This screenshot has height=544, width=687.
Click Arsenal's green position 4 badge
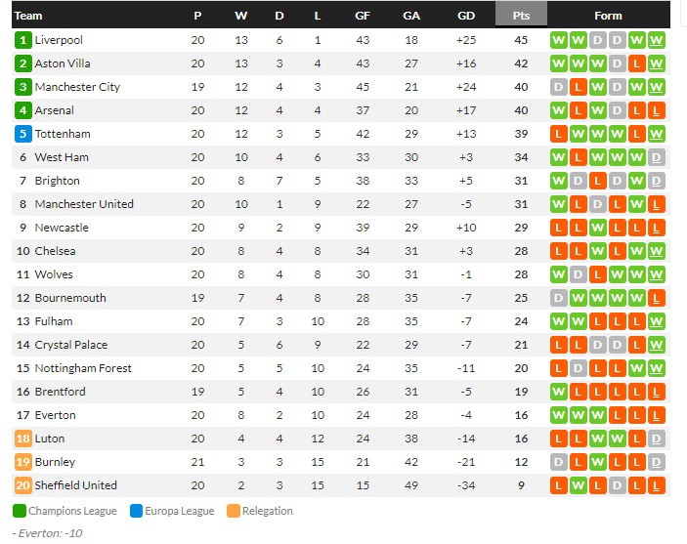point(23,110)
